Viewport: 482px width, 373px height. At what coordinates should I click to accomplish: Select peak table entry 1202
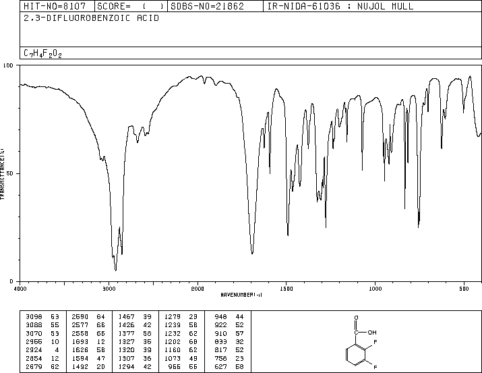click(181, 341)
